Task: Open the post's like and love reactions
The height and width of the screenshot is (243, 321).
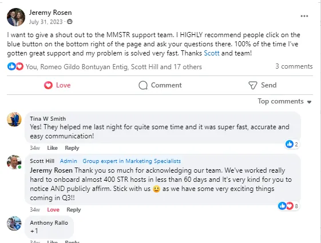Action: point(15,66)
